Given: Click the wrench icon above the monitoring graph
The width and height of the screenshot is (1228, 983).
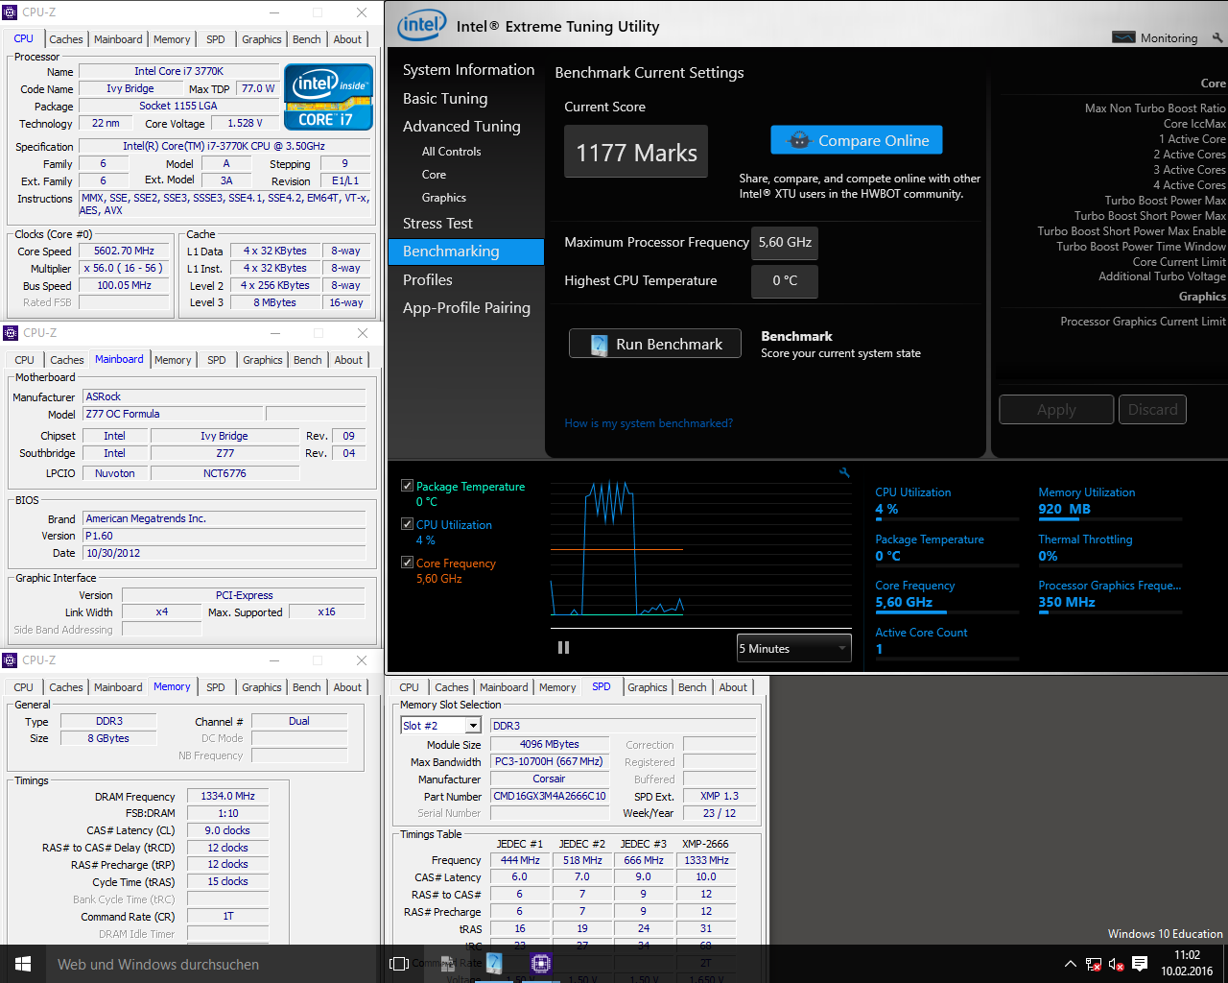Looking at the screenshot, I should [844, 472].
